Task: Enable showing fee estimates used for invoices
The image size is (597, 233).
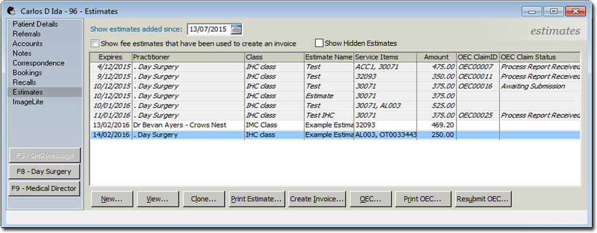Action: point(95,43)
